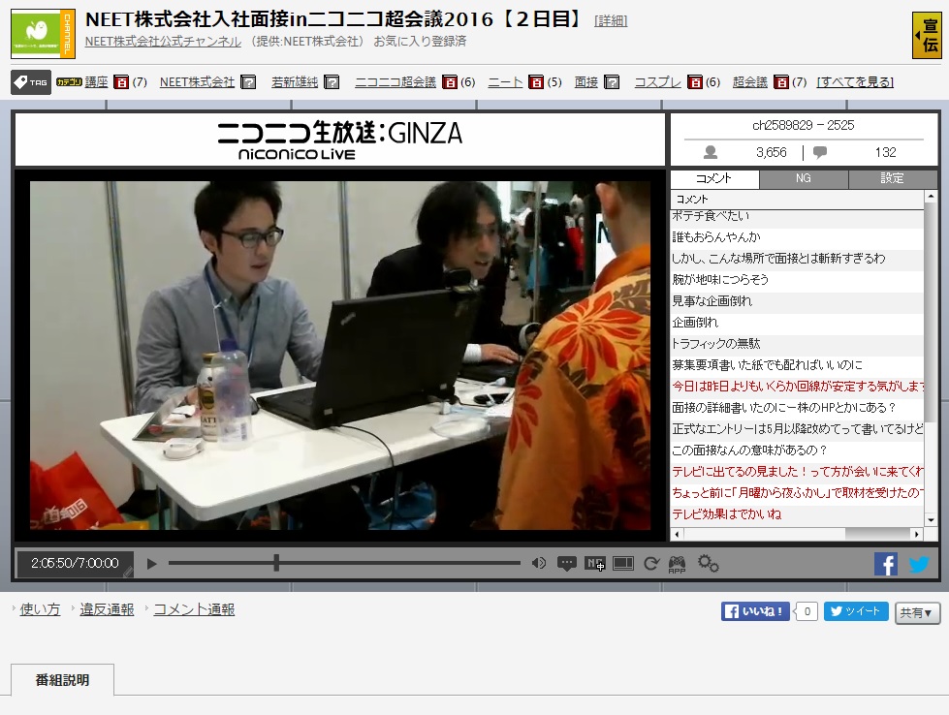Click question icon next to 若新雄純 tag
The height and width of the screenshot is (715, 949).
(x=332, y=81)
